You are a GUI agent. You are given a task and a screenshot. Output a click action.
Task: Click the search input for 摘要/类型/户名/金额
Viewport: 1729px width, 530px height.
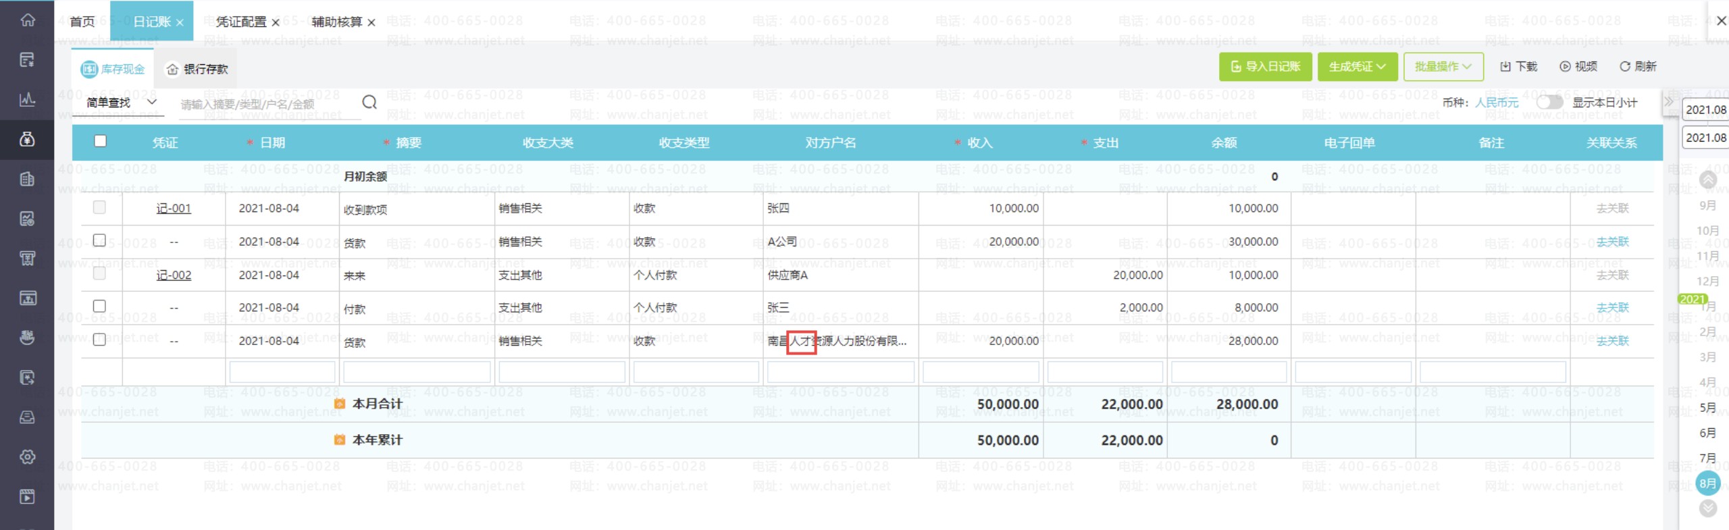point(269,104)
